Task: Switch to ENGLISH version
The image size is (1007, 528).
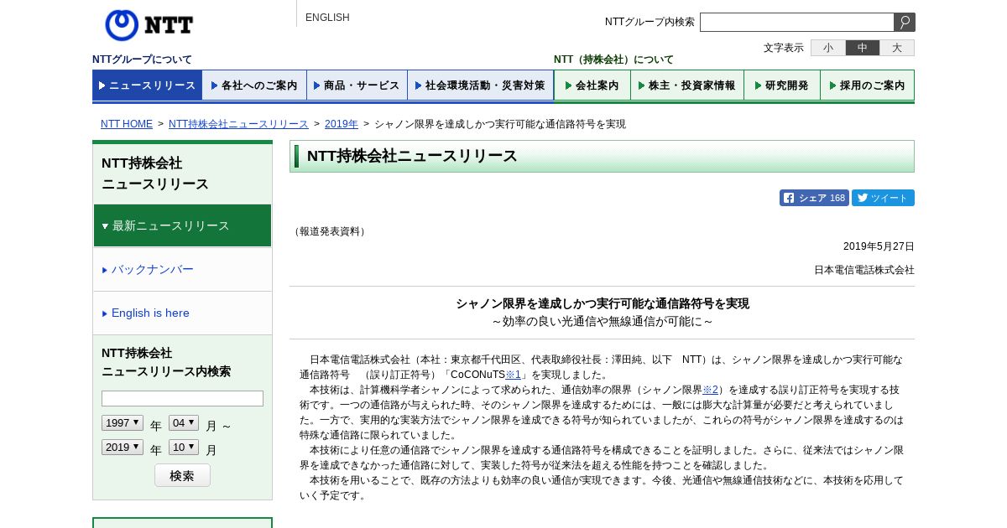Action: [x=327, y=18]
